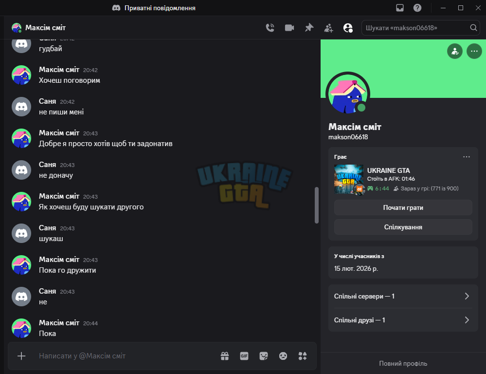The height and width of the screenshot is (374, 486).
Task: Click username makson06618 in profile panel
Action: [x=348, y=137]
